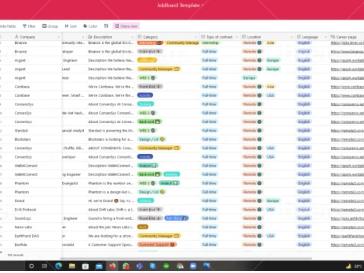Expand the Location column dropdown arrow
Viewport: 364px width, 273px height.
coord(292,37)
